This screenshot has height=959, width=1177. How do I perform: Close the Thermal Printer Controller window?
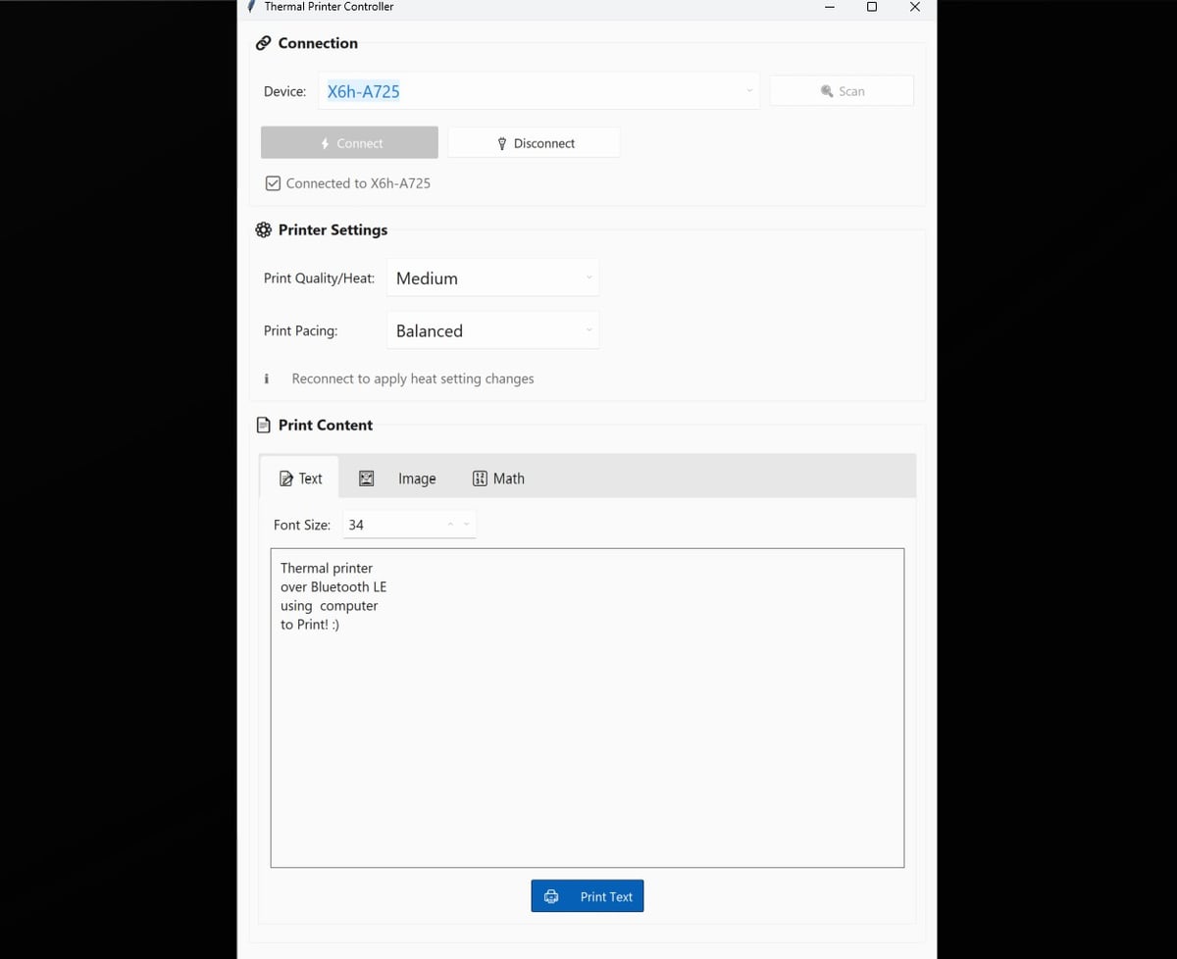[x=915, y=7]
